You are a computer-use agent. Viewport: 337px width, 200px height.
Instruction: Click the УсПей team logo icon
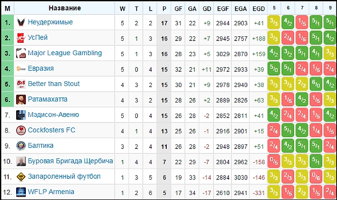[x=20, y=38]
